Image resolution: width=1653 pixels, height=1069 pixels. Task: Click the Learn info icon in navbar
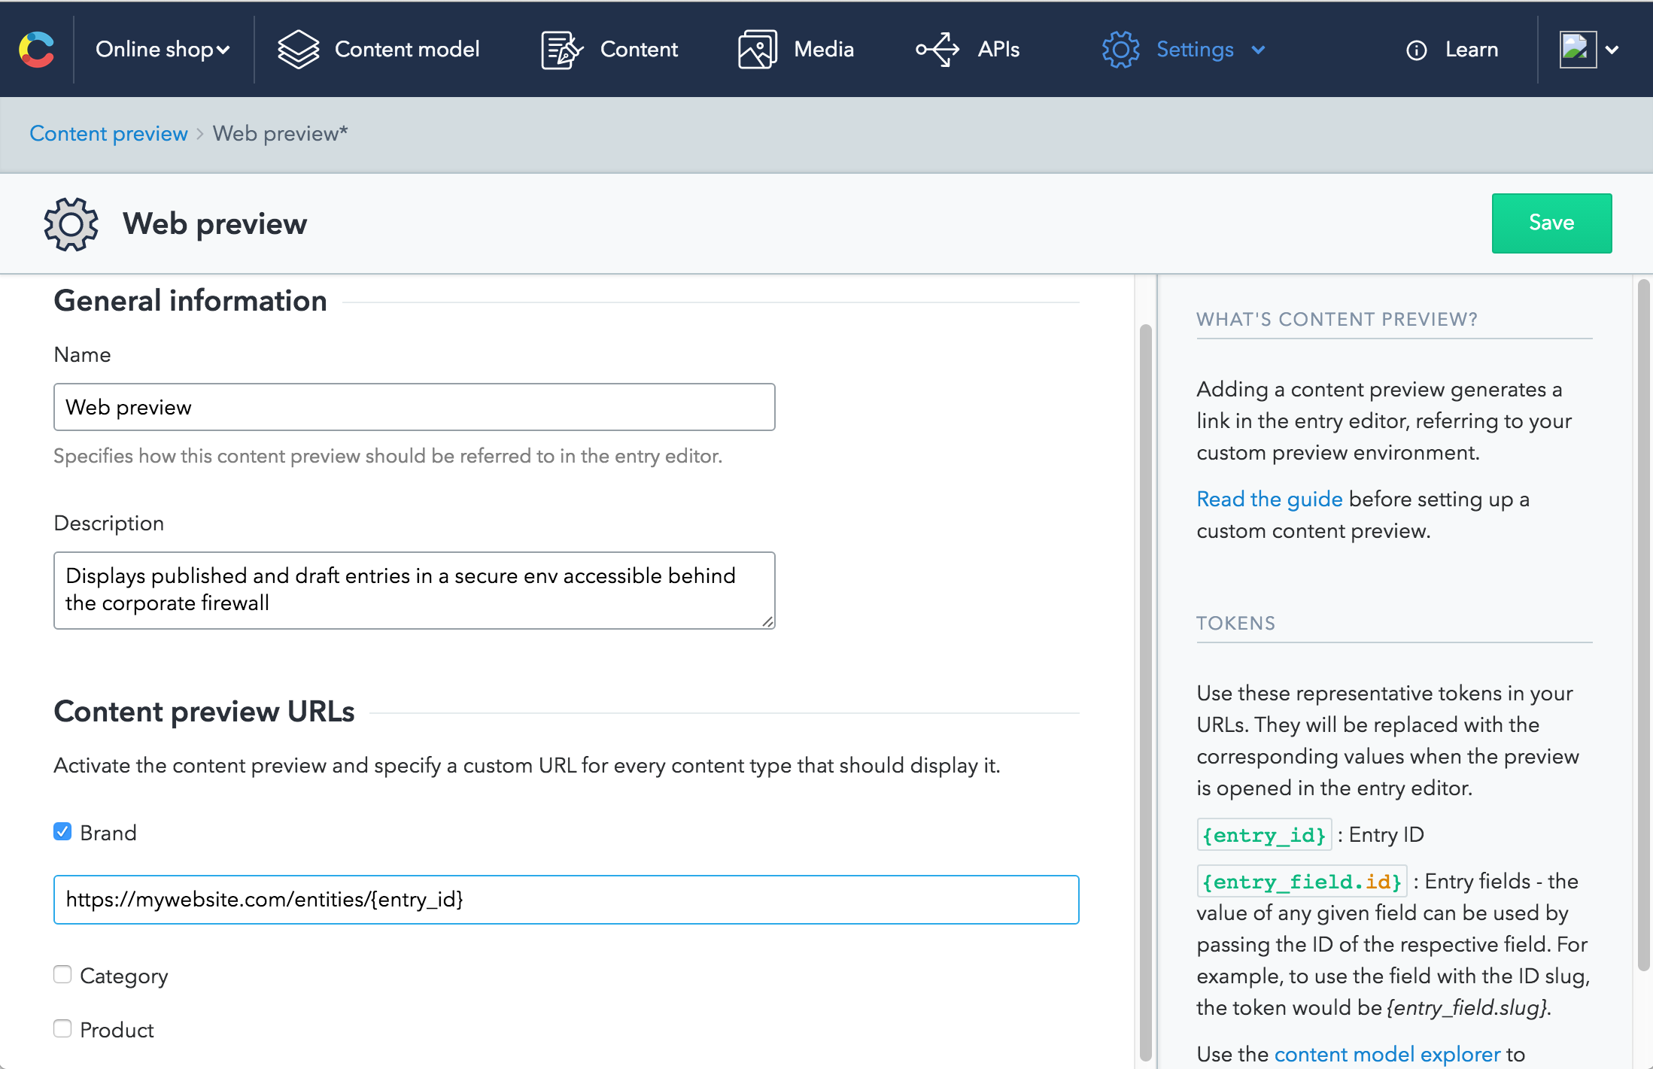[1417, 50]
